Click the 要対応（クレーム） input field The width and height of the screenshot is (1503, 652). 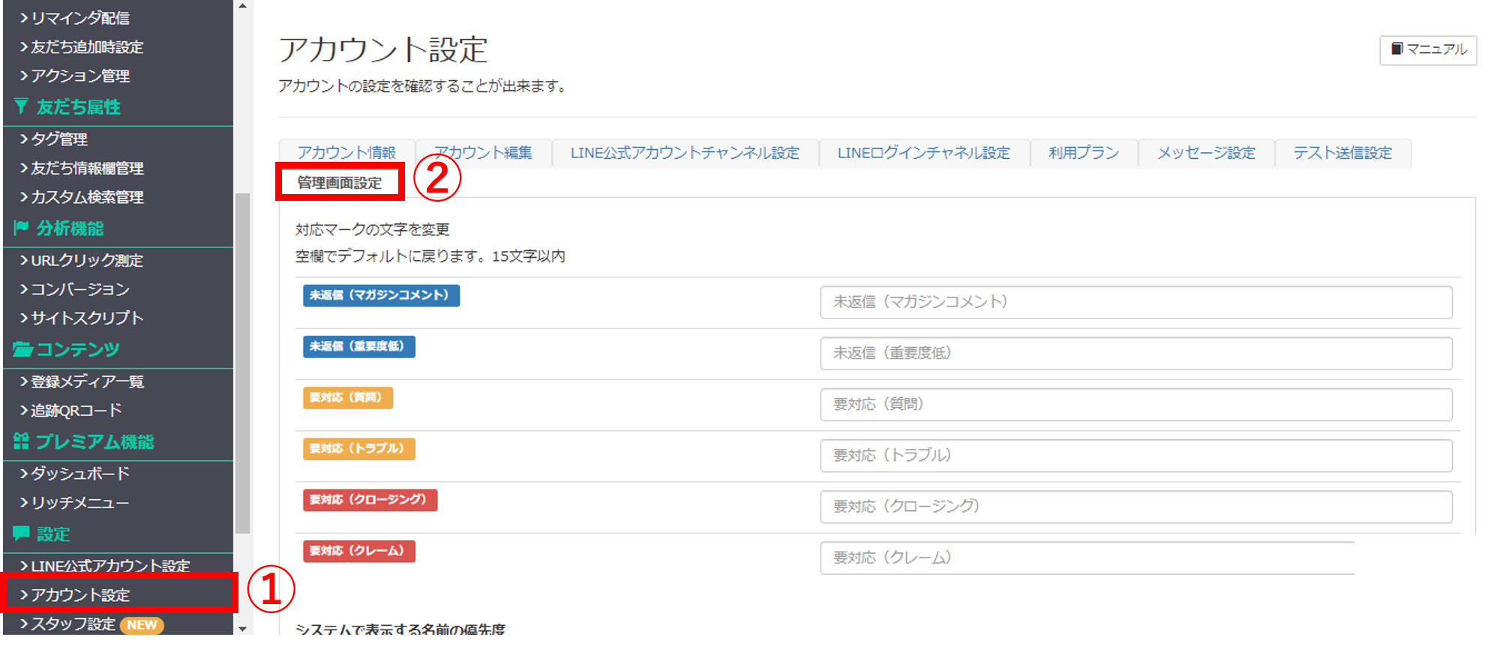pyautogui.click(x=1087, y=558)
